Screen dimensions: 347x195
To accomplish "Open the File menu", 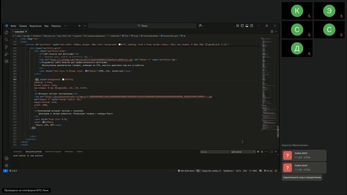I will 13,26.
